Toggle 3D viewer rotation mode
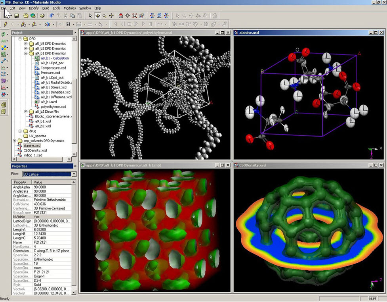This screenshot has width=387, height=302. pos(97,16)
